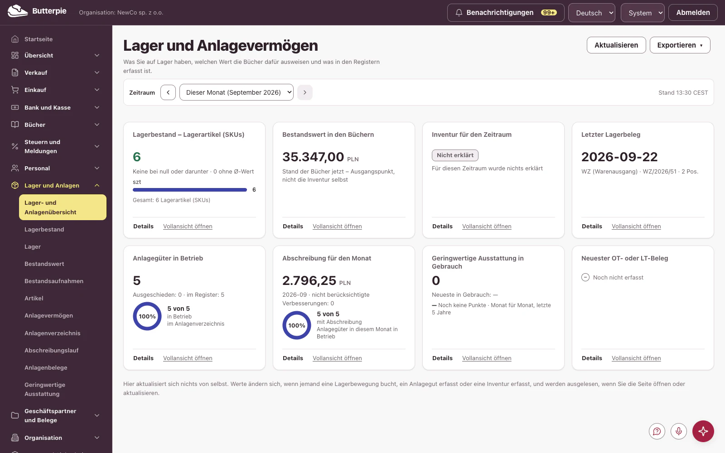Open the Exportieren dropdown button
725x453 pixels.
[680, 45]
